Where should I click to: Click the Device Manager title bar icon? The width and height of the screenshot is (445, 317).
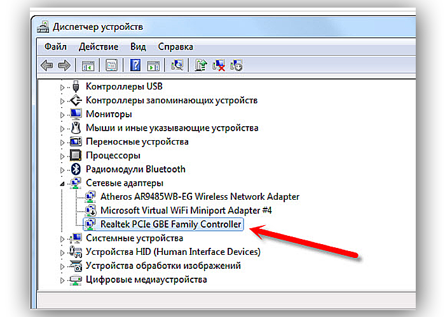point(43,27)
